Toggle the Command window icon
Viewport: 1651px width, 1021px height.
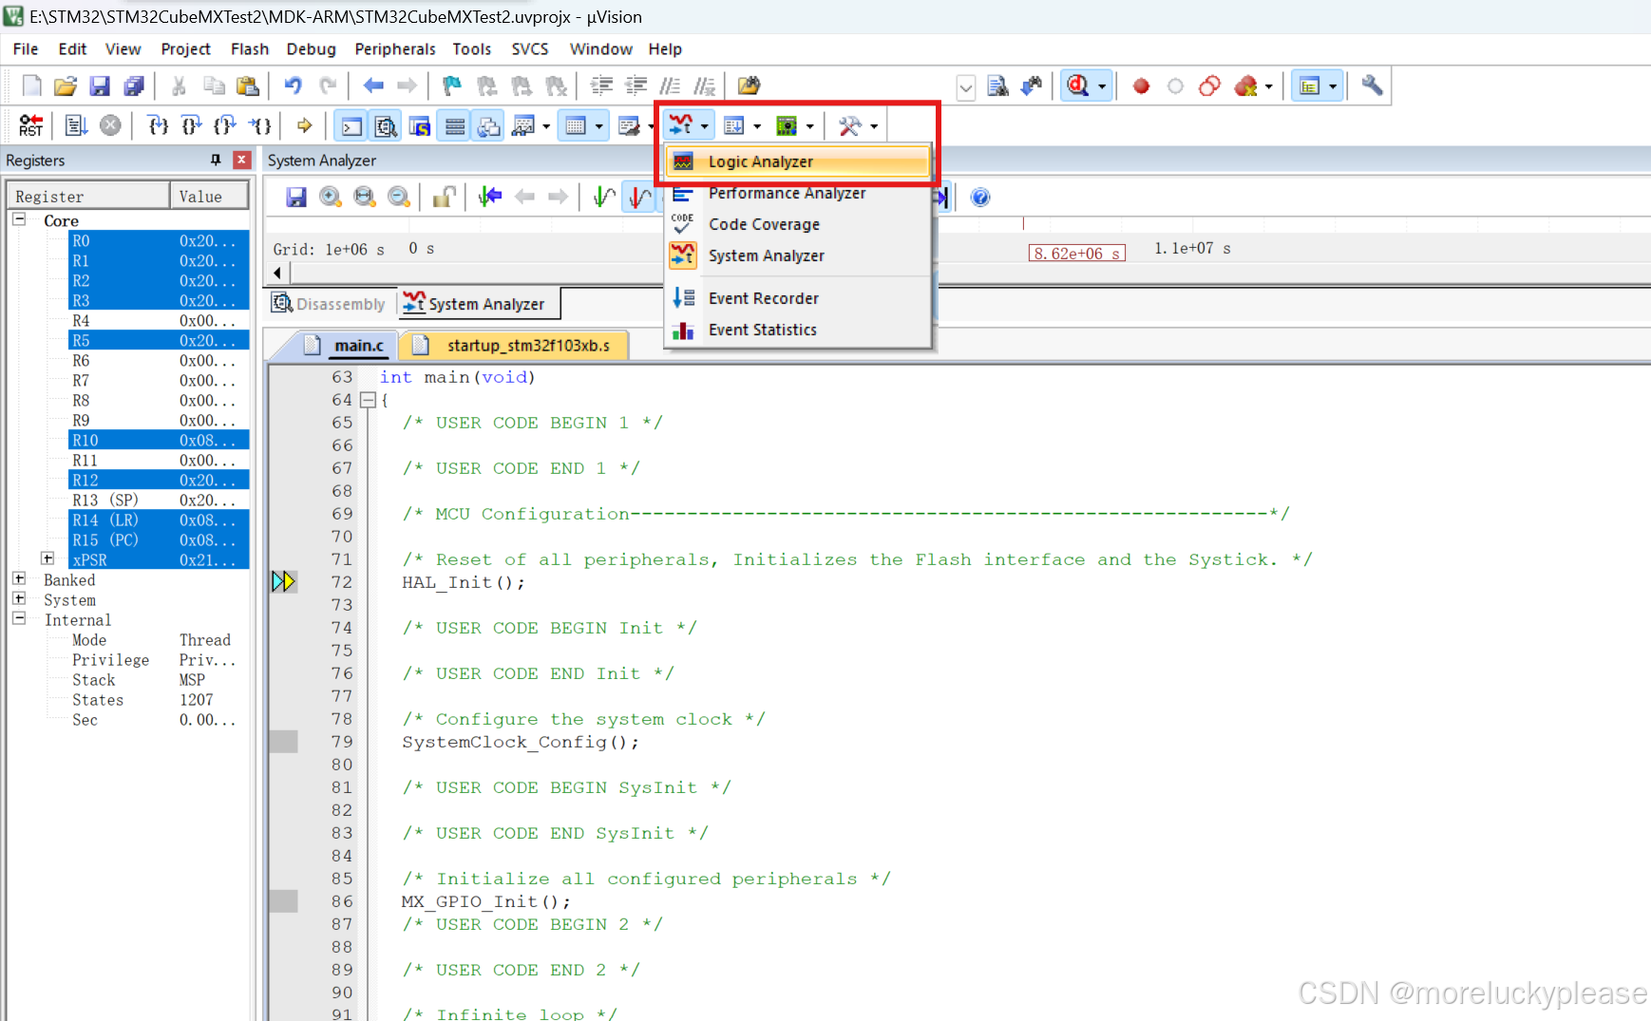click(x=351, y=125)
